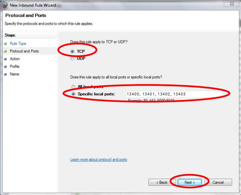Select the TCP radio button
241x195 pixels.
[73, 51]
